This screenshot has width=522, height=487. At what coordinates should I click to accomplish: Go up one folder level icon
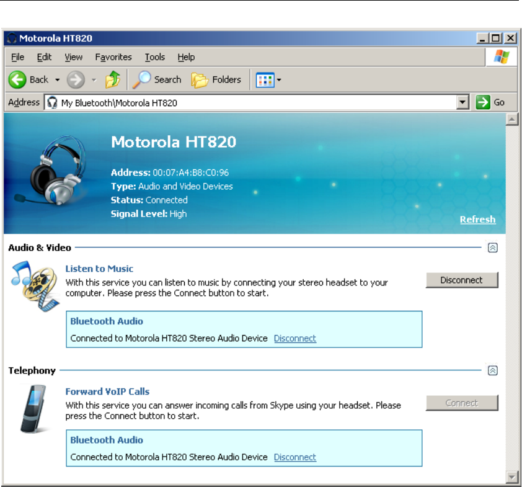click(113, 79)
